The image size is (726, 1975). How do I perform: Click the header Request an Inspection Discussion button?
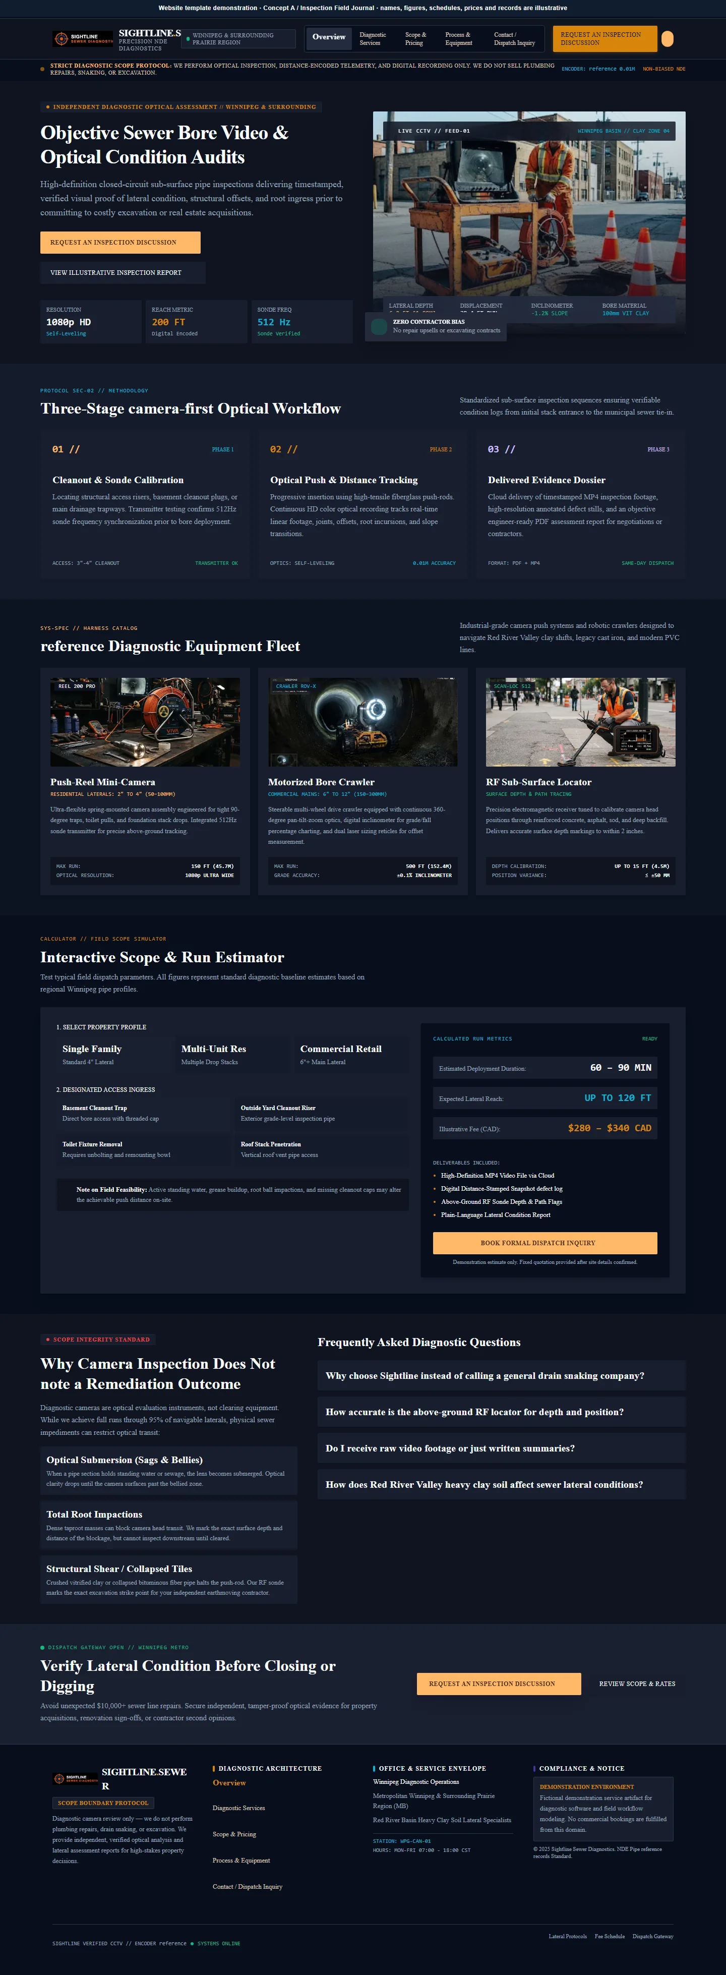click(x=605, y=38)
